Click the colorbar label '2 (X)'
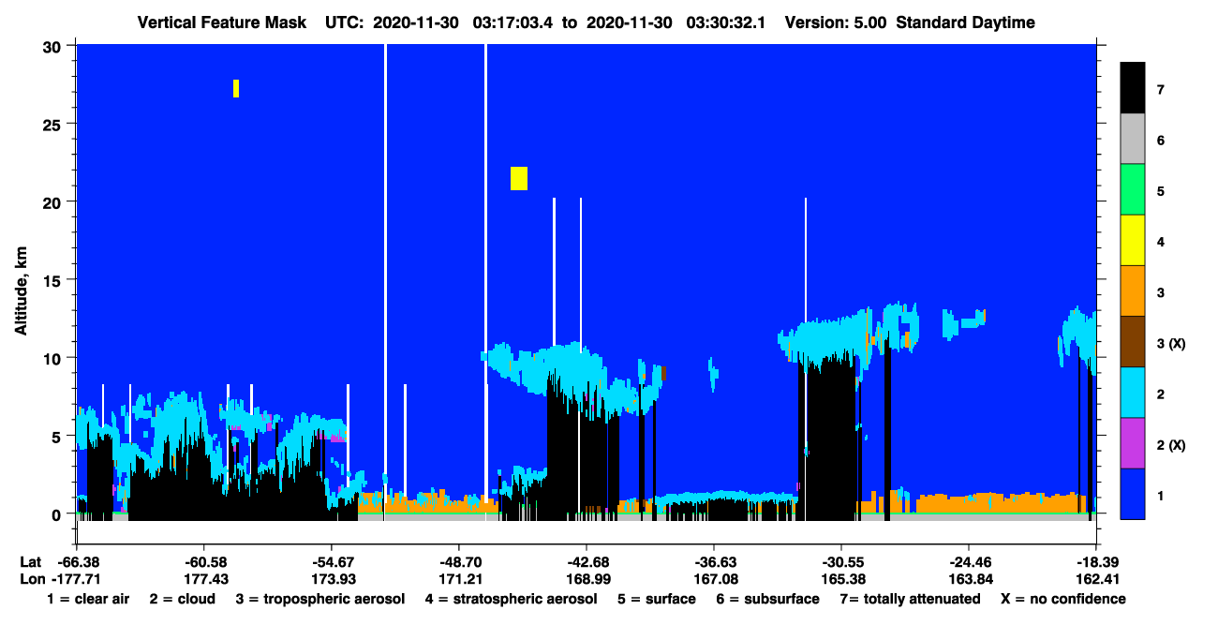 [x=1171, y=444]
